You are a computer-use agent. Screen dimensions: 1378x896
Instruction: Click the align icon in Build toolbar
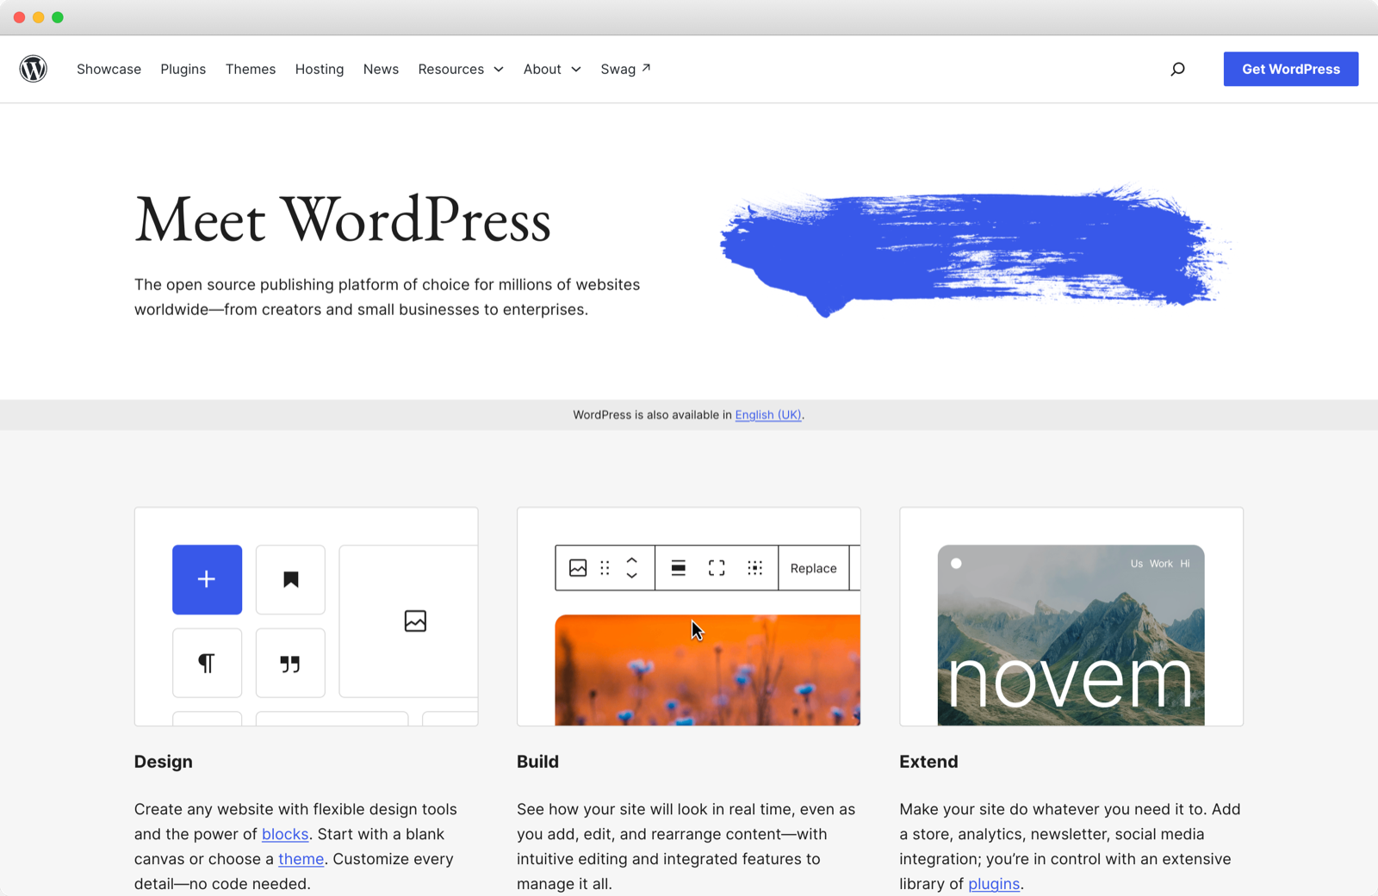679,568
